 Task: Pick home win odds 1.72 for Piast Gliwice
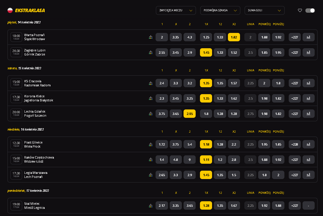click(x=162, y=144)
